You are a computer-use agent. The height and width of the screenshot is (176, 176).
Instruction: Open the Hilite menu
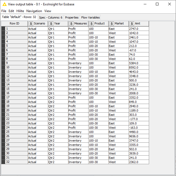20,11
